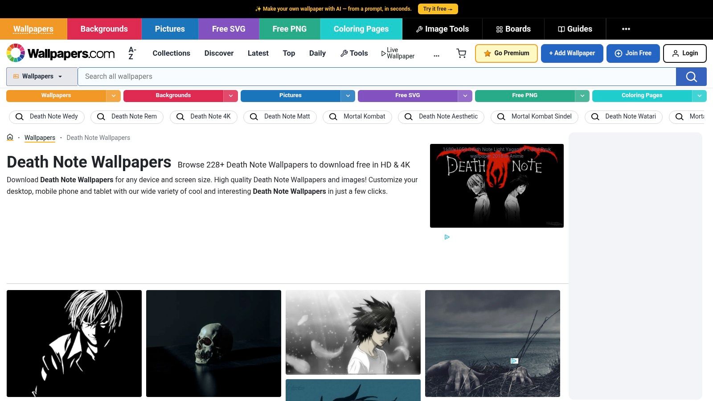This screenshot has width=713, height=401.
Task: Open the Wallpapers search scope dropdown
Action: click(x=42, y=77)
